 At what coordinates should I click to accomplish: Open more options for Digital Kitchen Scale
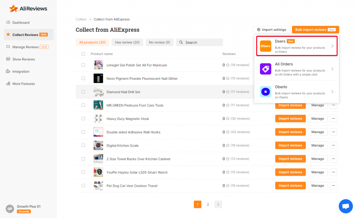[334, 145]
